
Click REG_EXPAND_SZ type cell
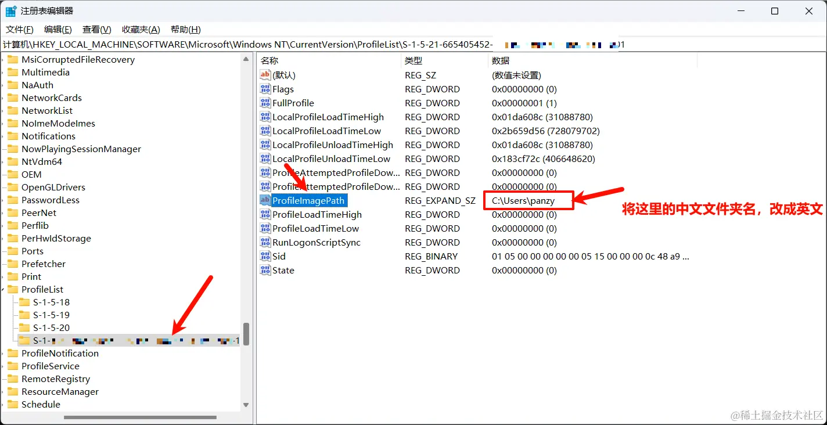440,200
